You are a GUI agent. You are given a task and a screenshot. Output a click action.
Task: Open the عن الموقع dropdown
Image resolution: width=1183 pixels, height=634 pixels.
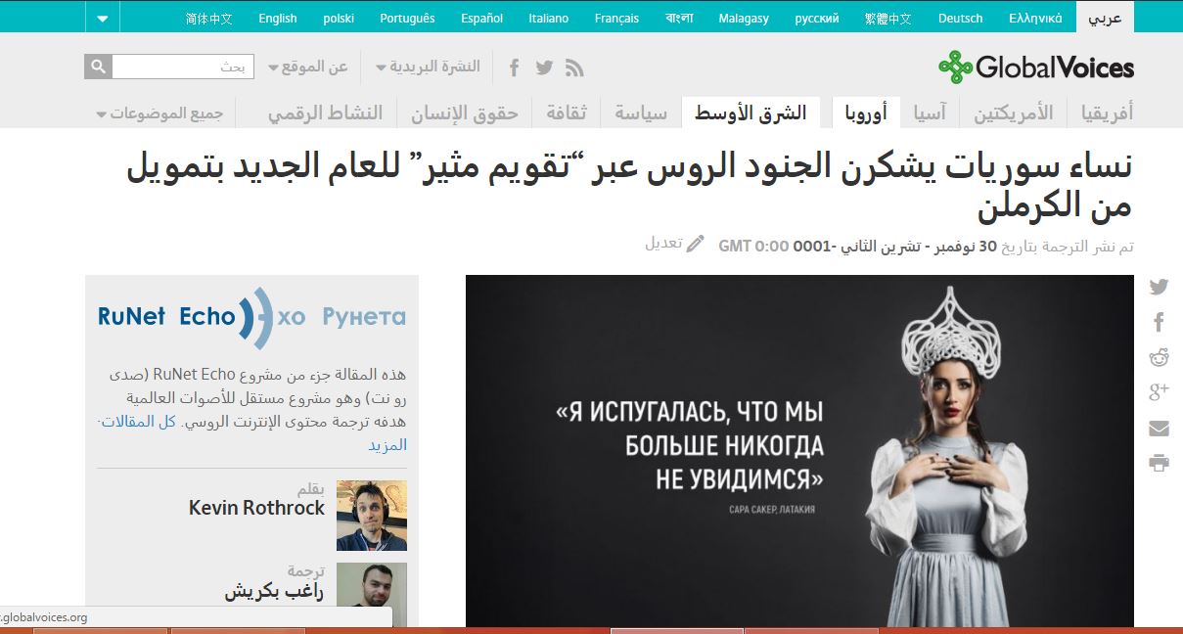pos(308,67)
